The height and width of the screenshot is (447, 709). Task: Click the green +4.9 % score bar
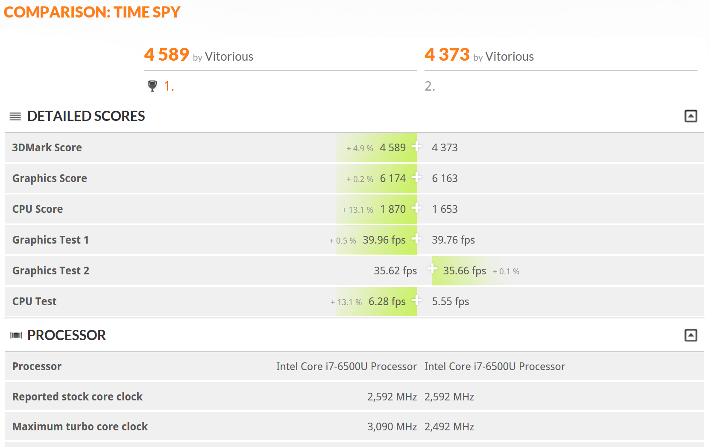point(376,147)
